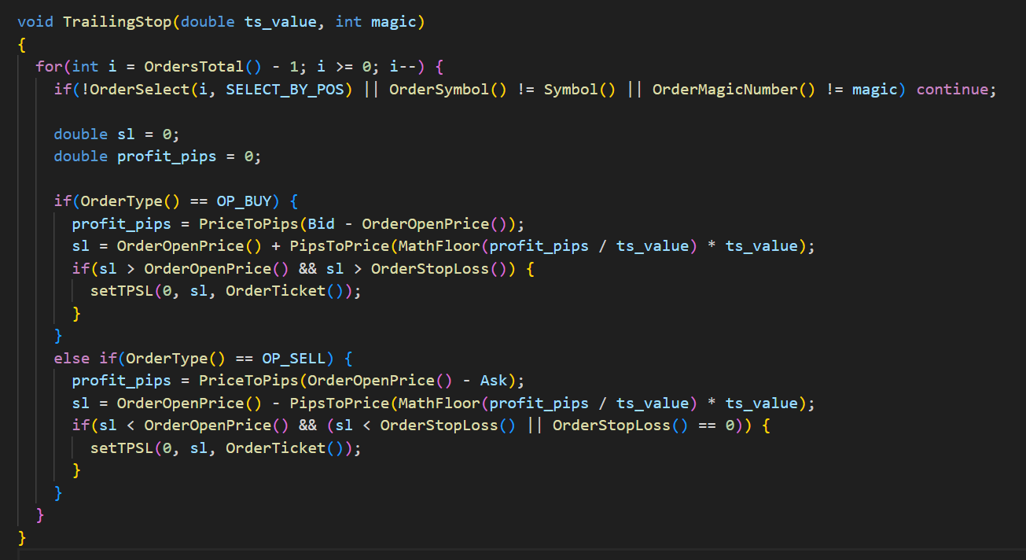The height and width of the screenshot is (560, 1026).
Task: Click the void keyword in function signature
Action: pyautogui.click(x=35, y=21)
